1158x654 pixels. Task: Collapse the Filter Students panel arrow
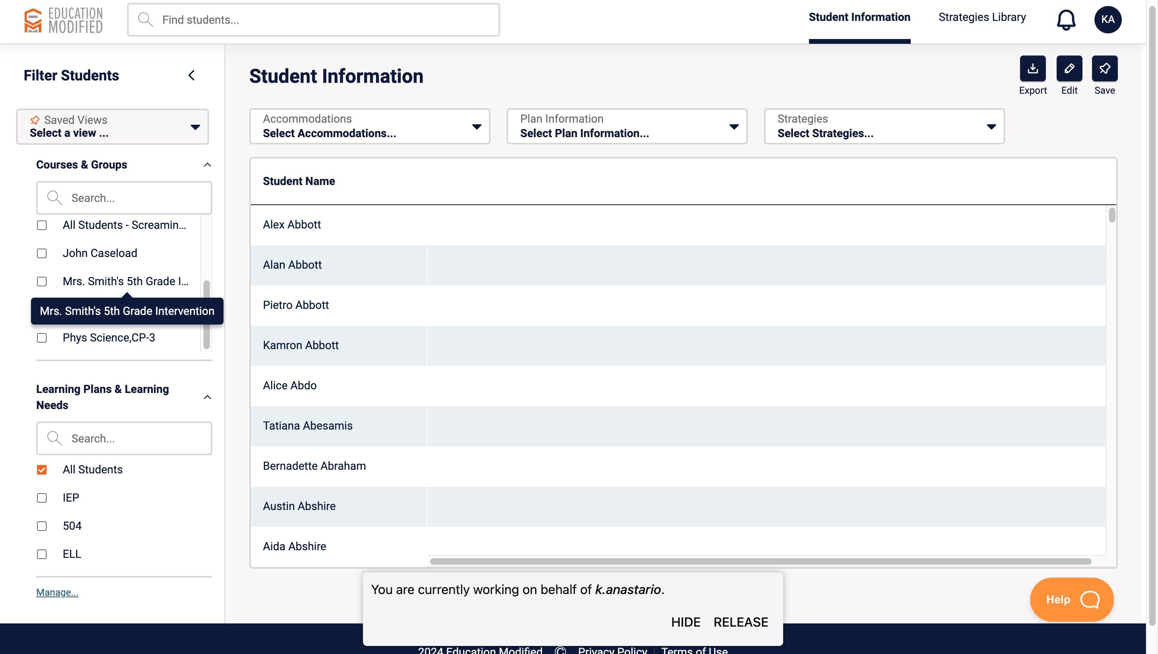pos(191,75)
